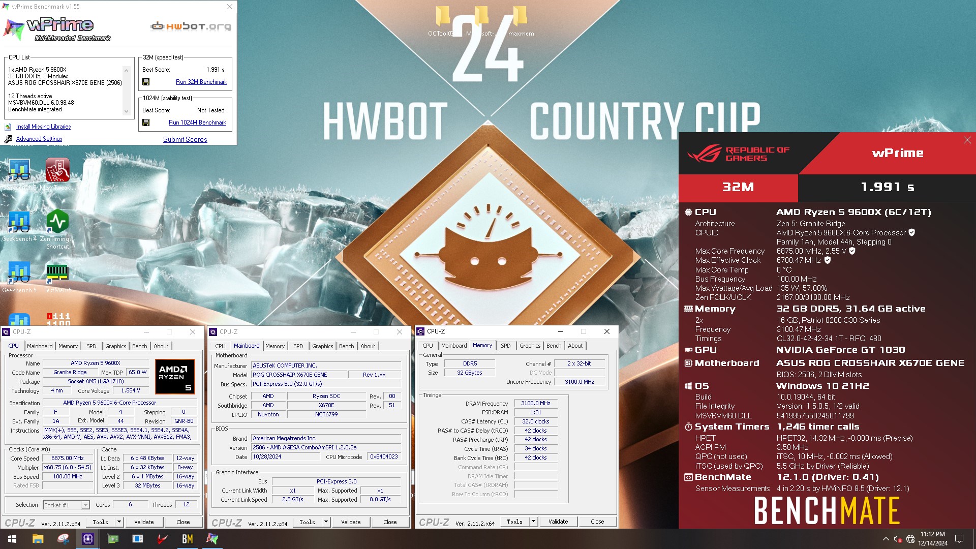Open File Explorer from the taskbar

click(x=38, y=539)
